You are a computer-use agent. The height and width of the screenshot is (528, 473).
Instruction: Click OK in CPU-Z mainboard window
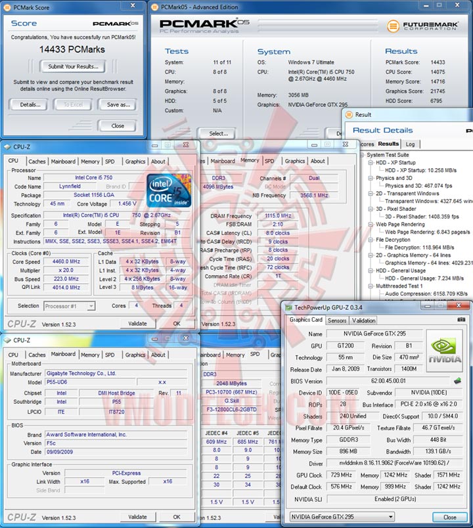click(177, 517)
